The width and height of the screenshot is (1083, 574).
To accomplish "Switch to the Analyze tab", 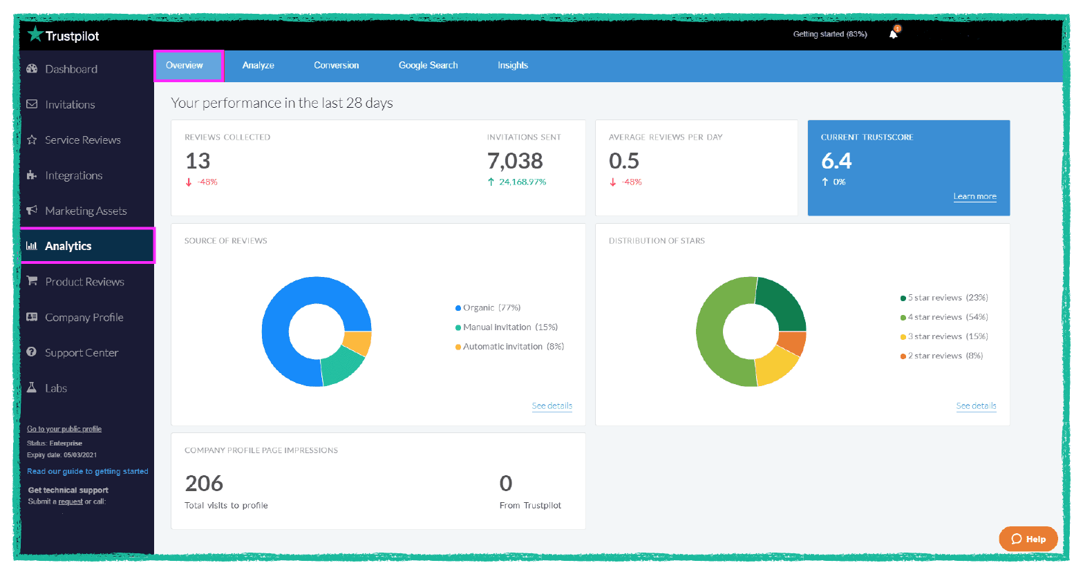I will point(258,65).
